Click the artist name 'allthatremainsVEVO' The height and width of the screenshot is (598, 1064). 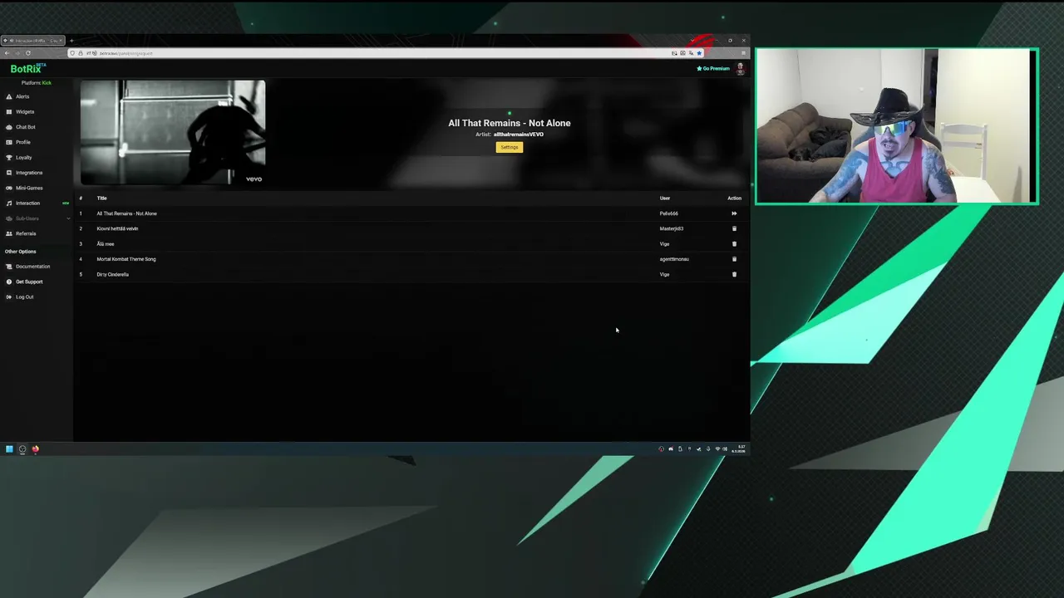[x=519, y=135]
